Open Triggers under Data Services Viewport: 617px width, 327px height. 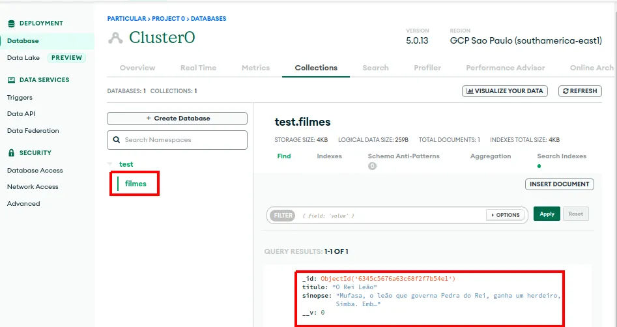pyautogui.click(x=20, y=98)
